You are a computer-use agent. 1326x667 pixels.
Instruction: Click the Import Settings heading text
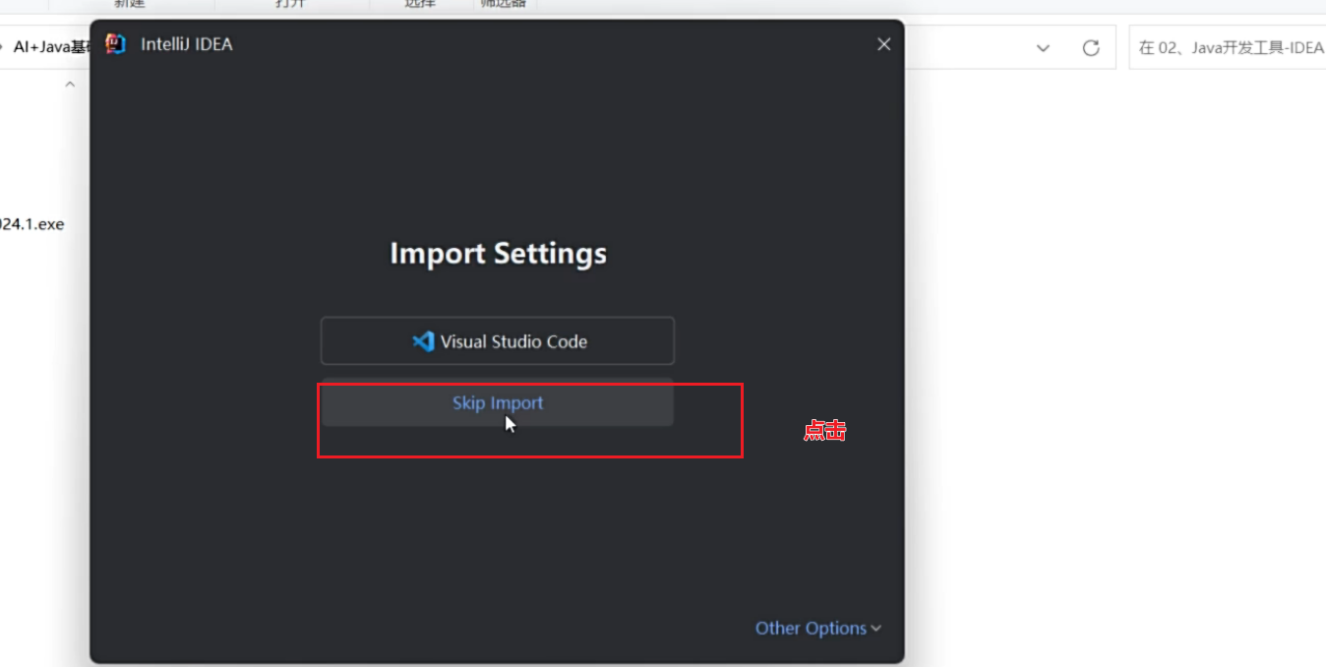coord(498,254)
